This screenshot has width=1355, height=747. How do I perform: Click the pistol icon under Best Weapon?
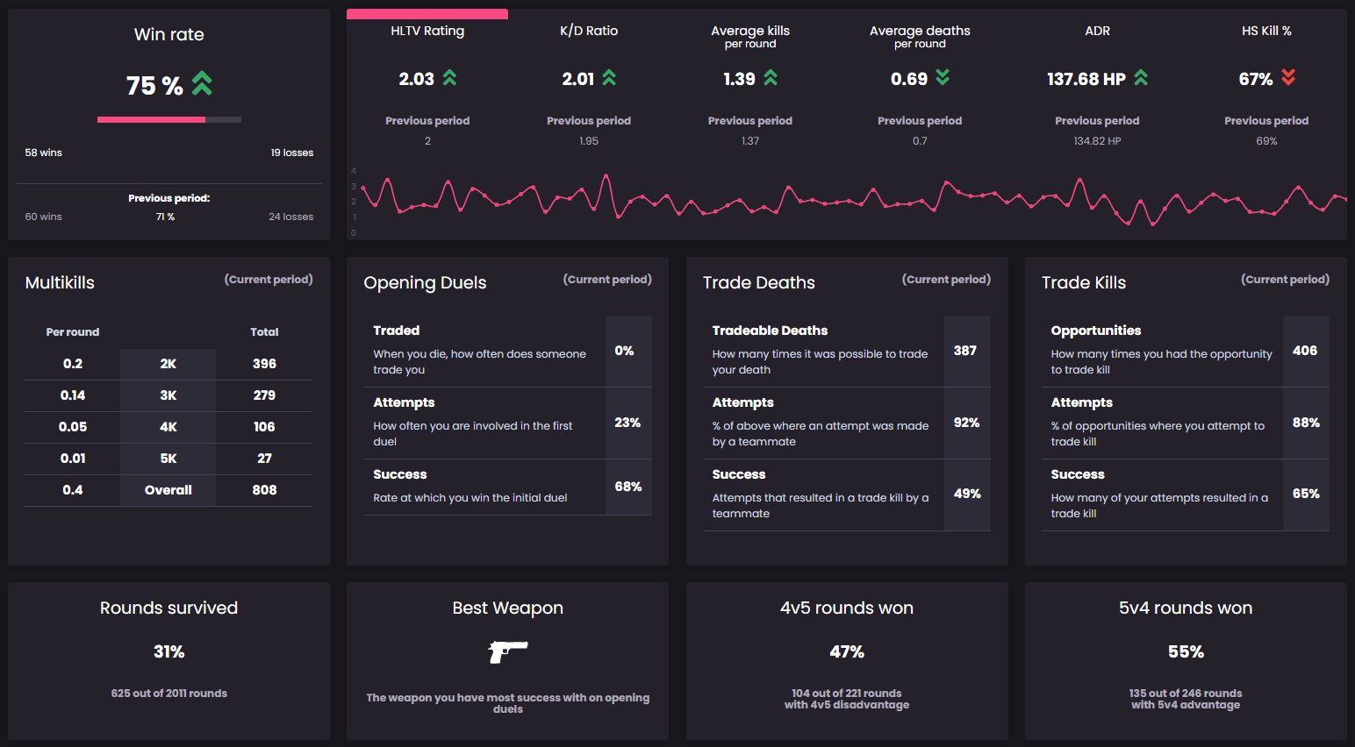[x=508, y=651]
